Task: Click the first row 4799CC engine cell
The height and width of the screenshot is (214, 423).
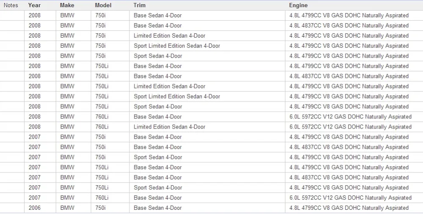Action: pos(354,16)
